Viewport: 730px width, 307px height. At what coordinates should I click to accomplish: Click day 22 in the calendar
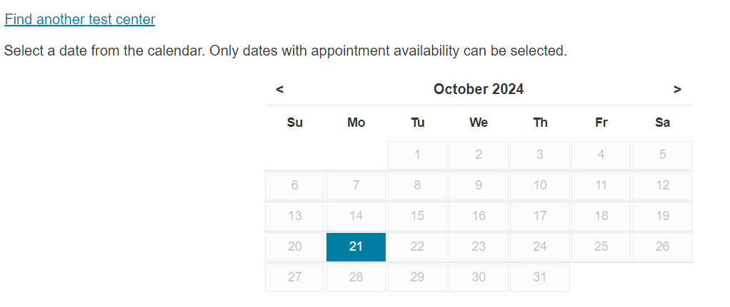417,246
